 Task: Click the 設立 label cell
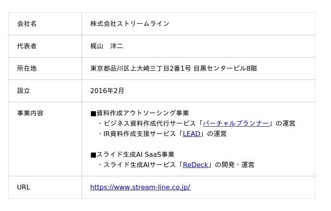(24, 91)
